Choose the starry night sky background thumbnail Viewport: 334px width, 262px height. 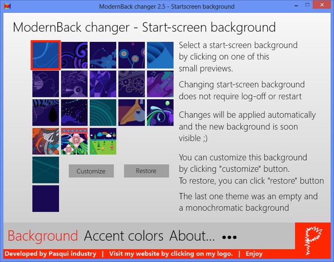[75, 113]
